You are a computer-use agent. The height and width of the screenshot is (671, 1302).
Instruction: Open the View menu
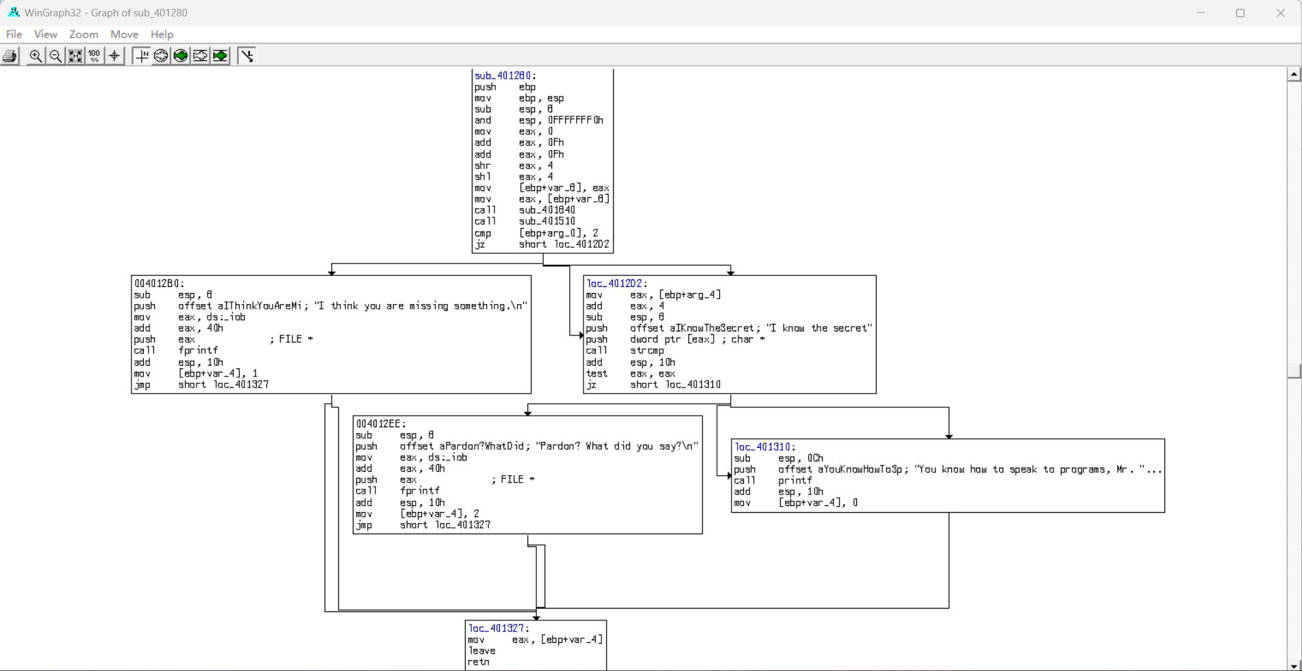point(46,34)
